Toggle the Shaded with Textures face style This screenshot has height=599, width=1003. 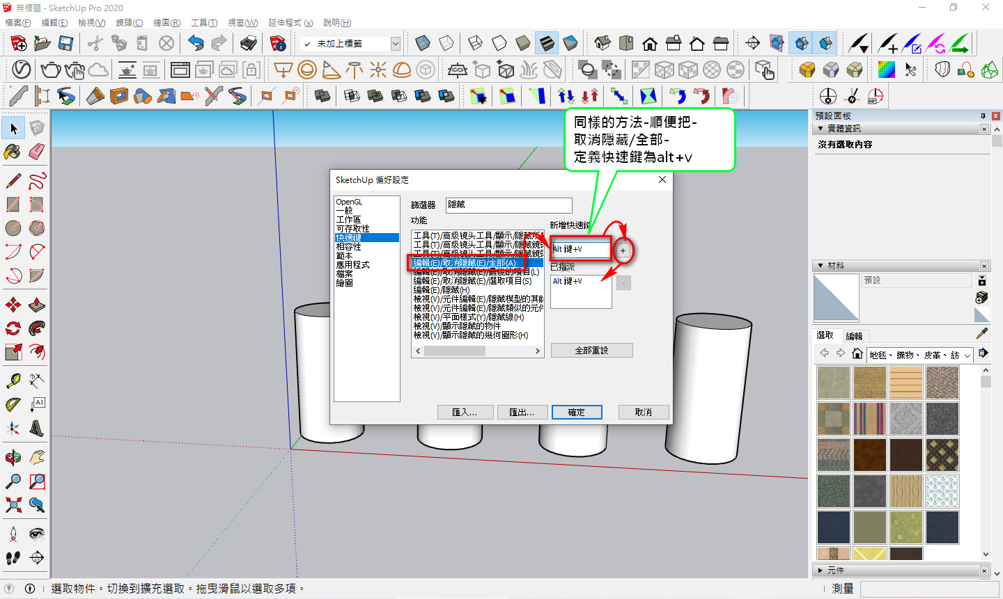pos(547,44)
